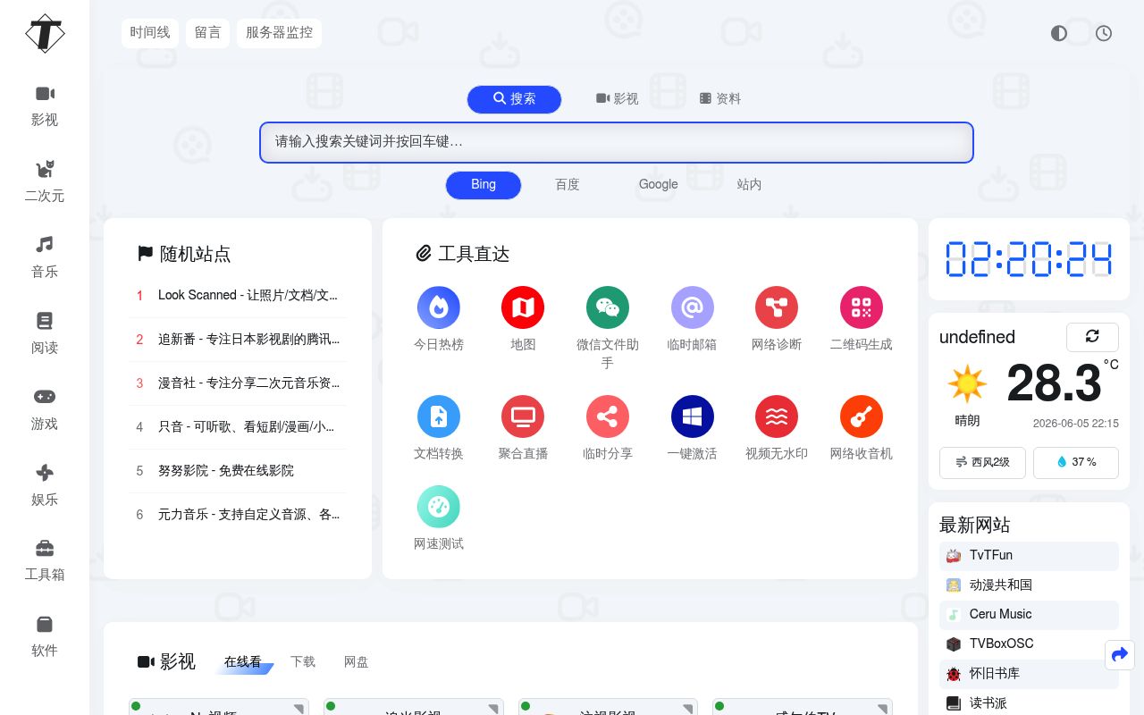Open the 临时分享 tool

[608, 428]
